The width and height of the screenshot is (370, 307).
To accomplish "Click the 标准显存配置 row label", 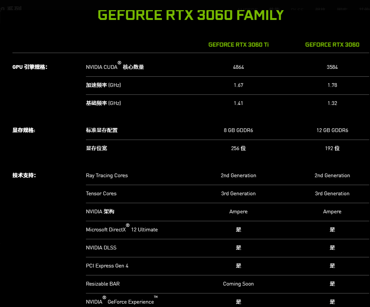I will point(101,130).
